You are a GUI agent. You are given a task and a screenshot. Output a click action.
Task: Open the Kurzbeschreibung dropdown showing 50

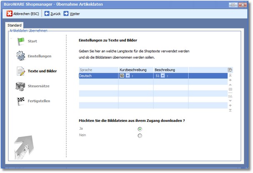[127, 76]
